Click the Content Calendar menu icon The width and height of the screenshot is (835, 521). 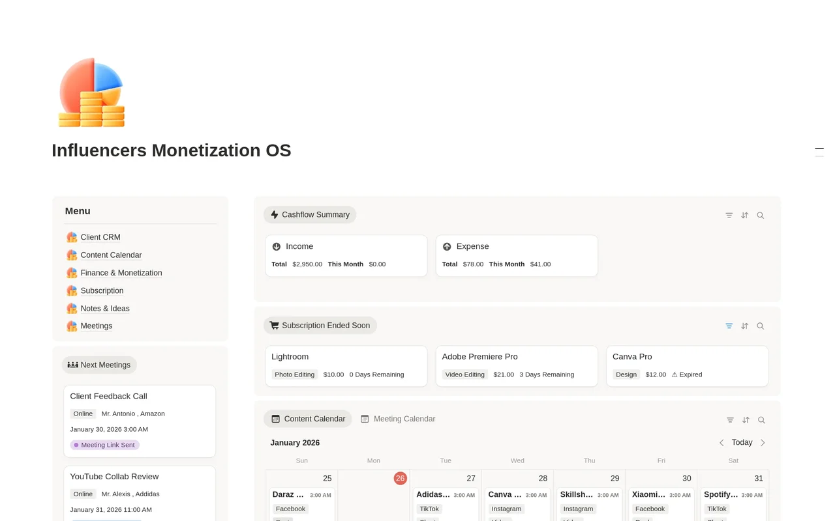pos(72,255)
